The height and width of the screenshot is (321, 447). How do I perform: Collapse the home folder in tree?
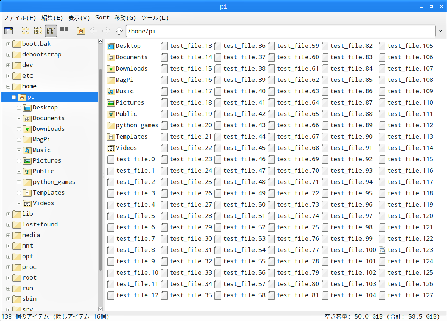pos(8,86)
